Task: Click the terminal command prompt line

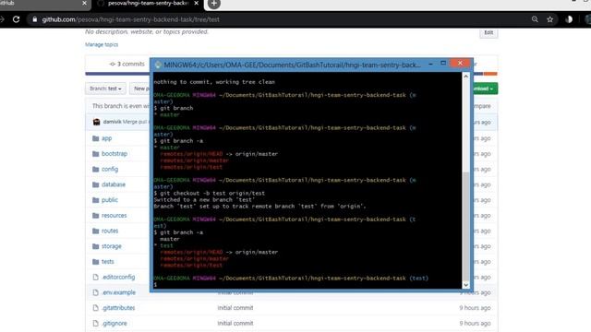Action: coord(308,285)
